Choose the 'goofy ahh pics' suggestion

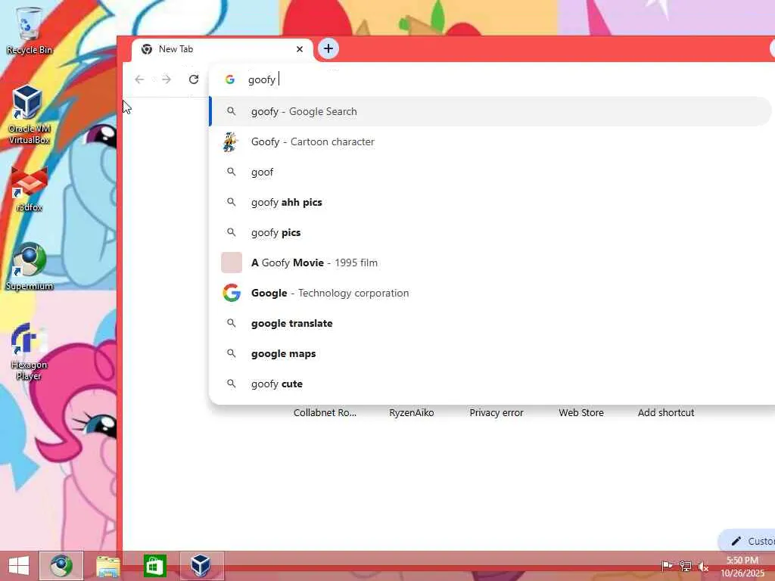point(490,202)
